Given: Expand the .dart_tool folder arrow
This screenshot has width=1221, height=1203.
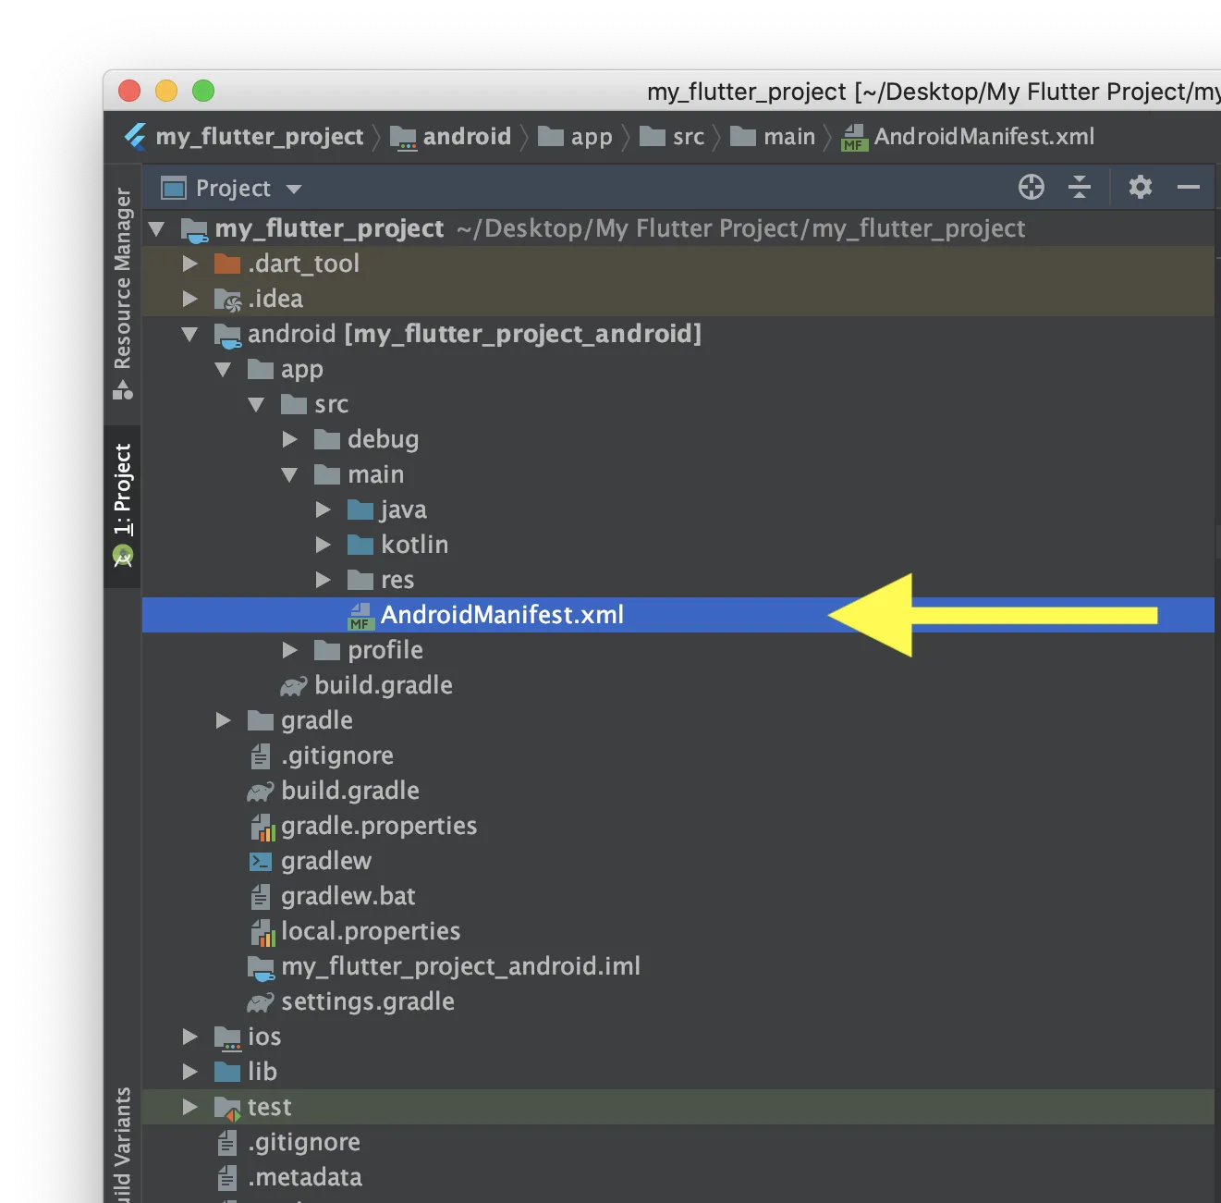Looking at the screenshot, I should point(190,264).
